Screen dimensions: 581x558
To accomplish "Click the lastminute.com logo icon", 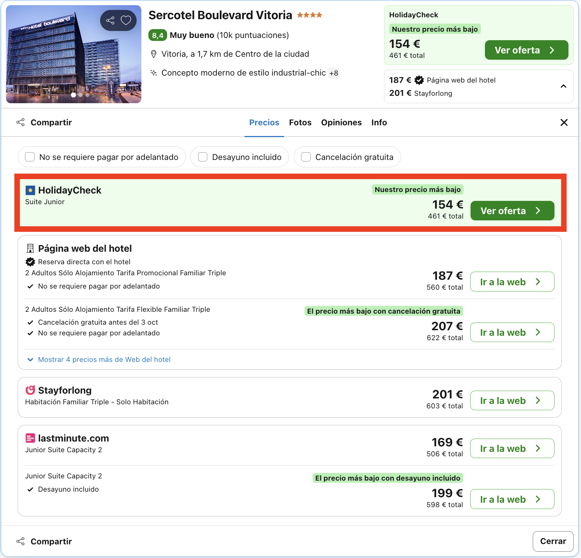I will click(30, 438).
